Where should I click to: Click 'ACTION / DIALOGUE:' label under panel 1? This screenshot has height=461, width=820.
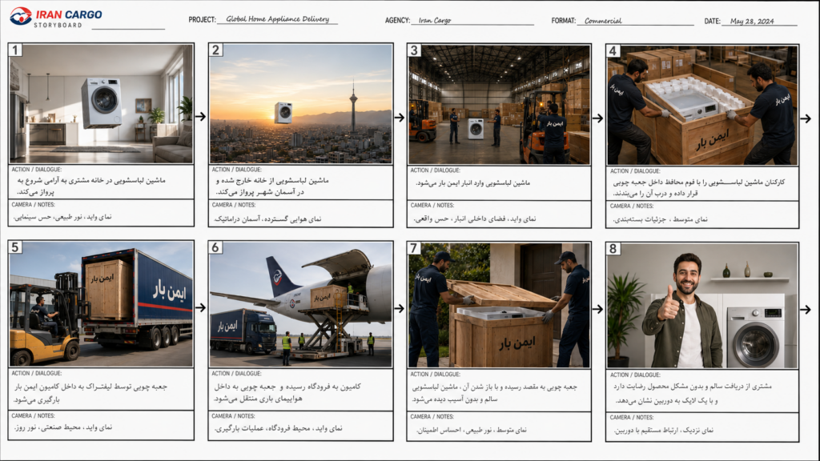click(36, 170)
